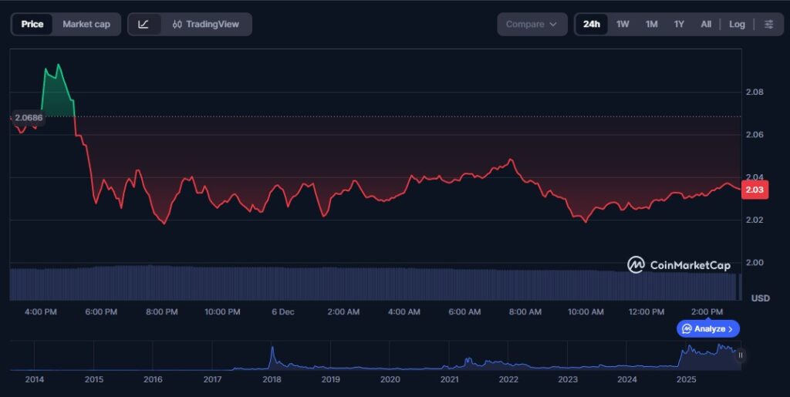Toggle Log scale on the chart
The image size is (790, 397).
[737, 24]
